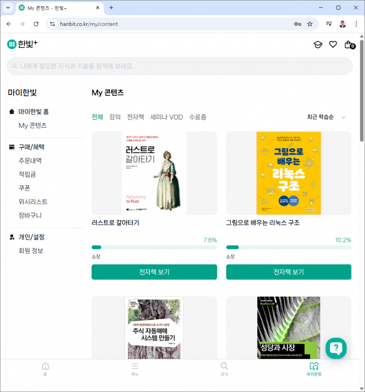Switch to the 전자책 tab

pyautogui.click(x=135, y=117)
